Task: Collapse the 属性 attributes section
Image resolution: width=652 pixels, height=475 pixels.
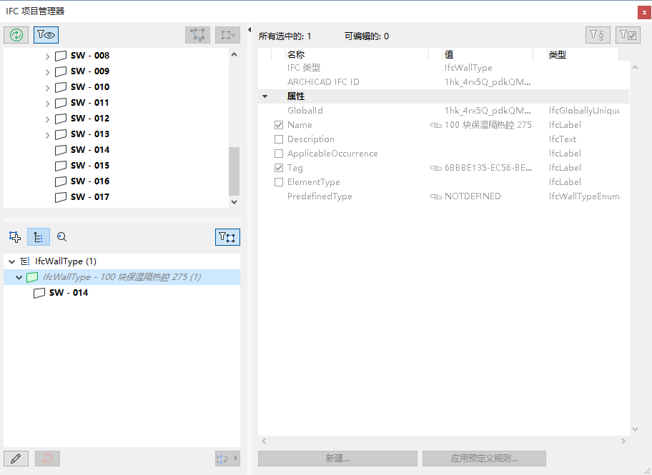Action: (265, 96)
